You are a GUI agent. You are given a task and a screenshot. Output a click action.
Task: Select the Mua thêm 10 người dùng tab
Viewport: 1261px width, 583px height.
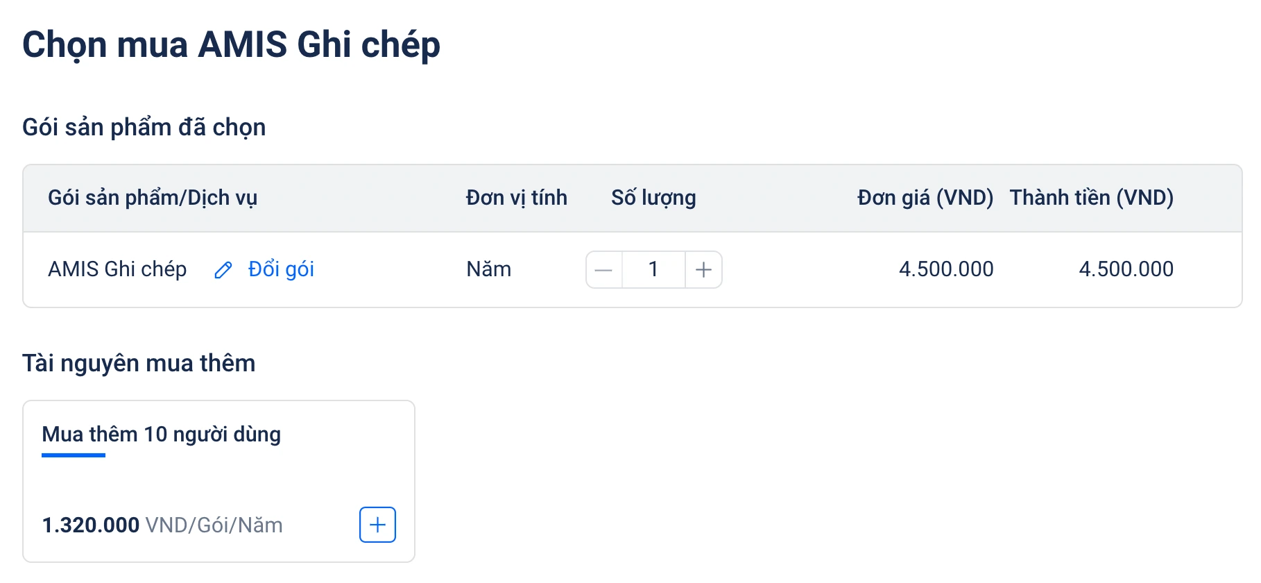pos(161,434)
